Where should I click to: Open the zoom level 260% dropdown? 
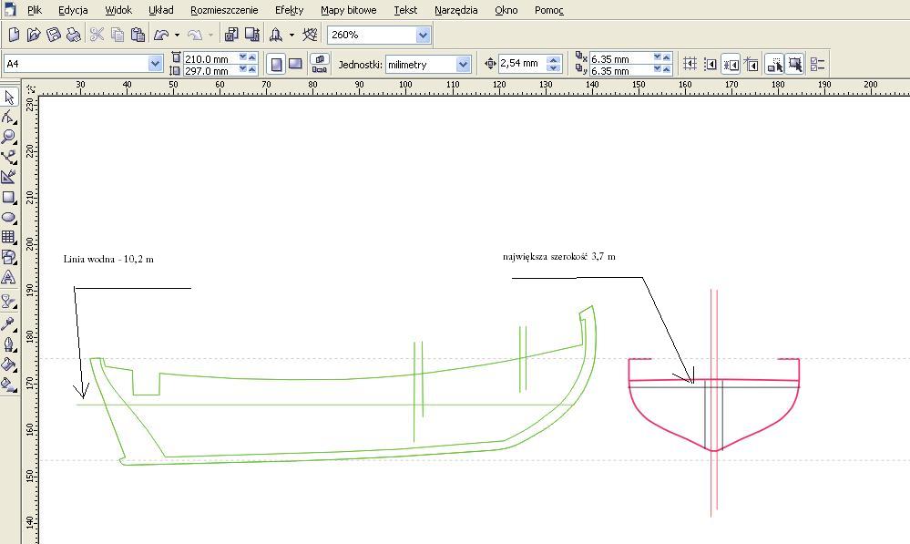pyautogui.click(x=423, y=35)
